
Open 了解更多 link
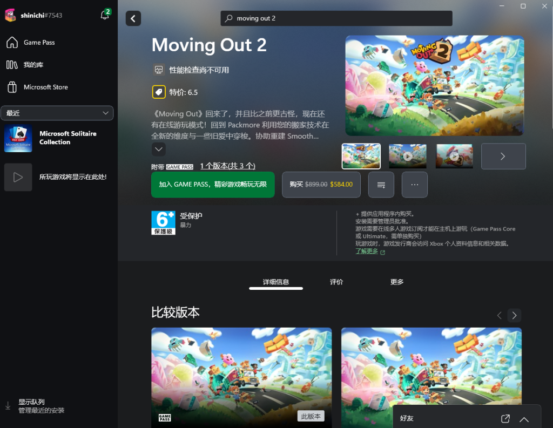click(367, 251)
